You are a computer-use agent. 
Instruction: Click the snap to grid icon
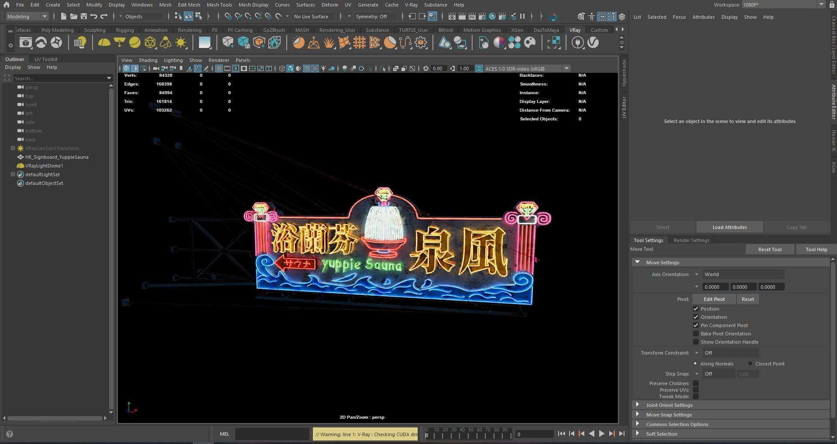click(228, 17)
